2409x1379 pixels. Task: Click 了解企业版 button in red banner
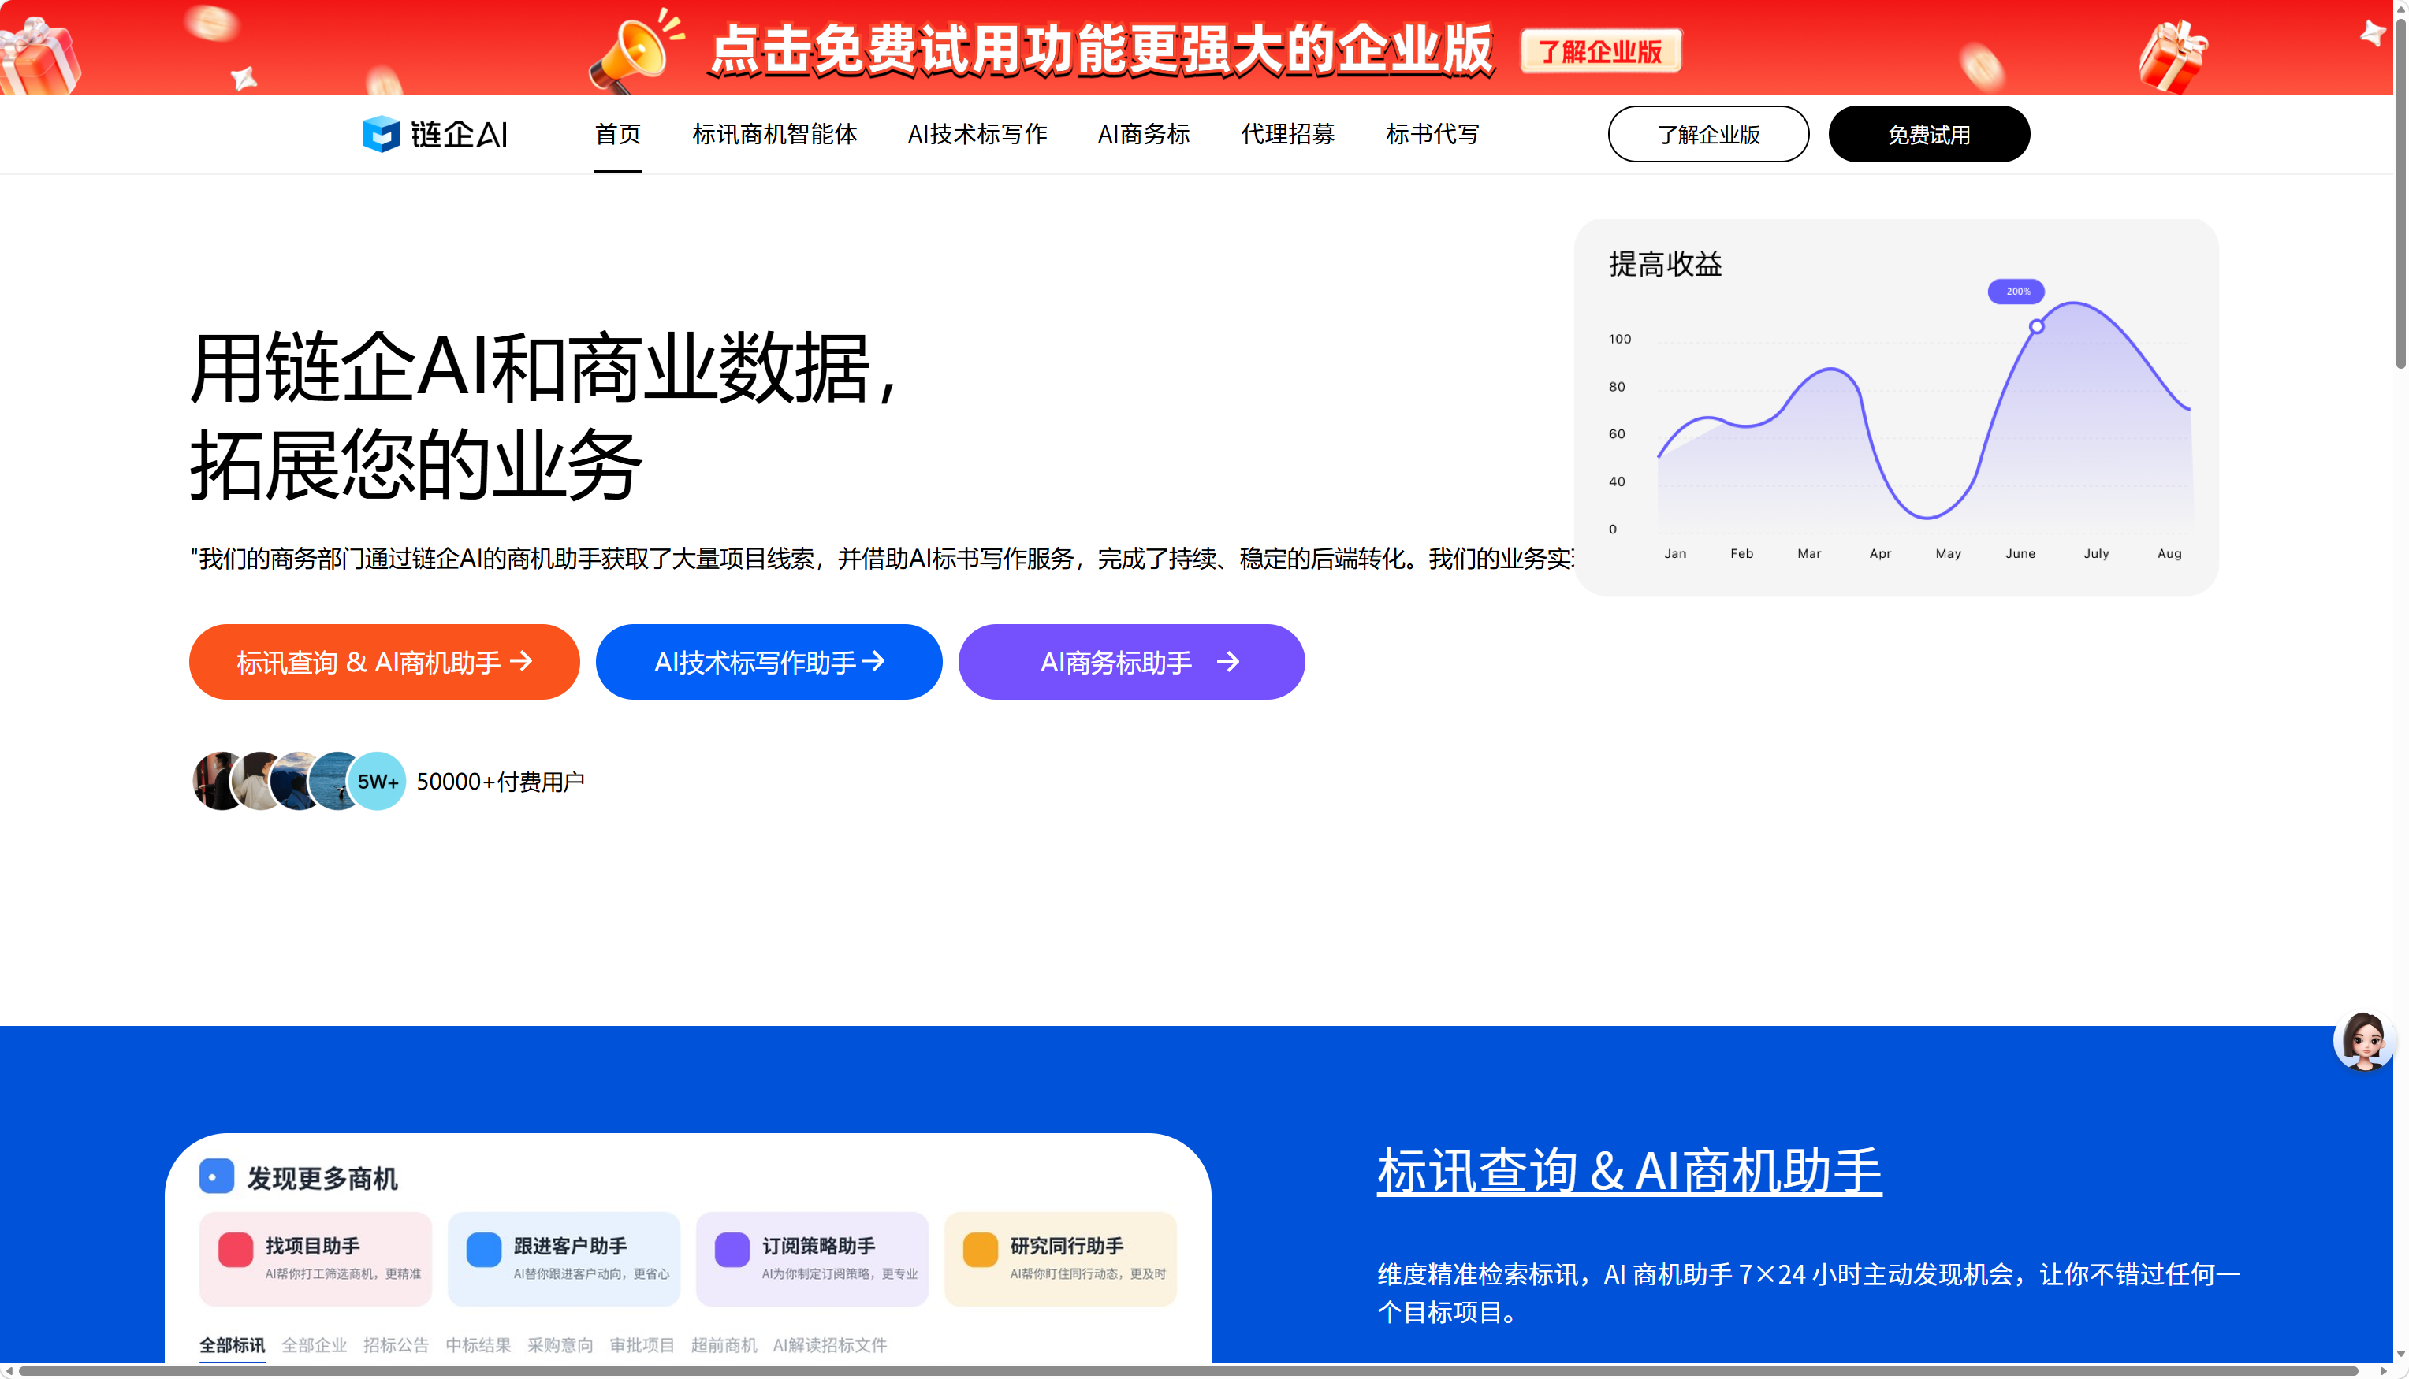[1600, 51]
